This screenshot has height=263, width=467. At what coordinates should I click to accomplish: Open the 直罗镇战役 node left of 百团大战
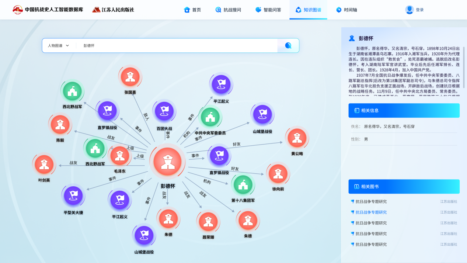tap(107, 111)
